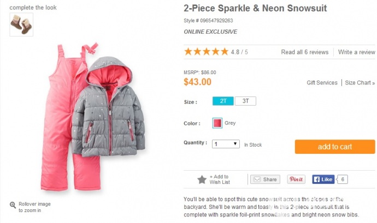Click the Facebook Like icon

(x=323, y=179)
